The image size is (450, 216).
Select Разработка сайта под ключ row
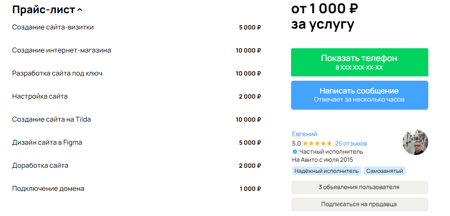(x=137, y=73)
